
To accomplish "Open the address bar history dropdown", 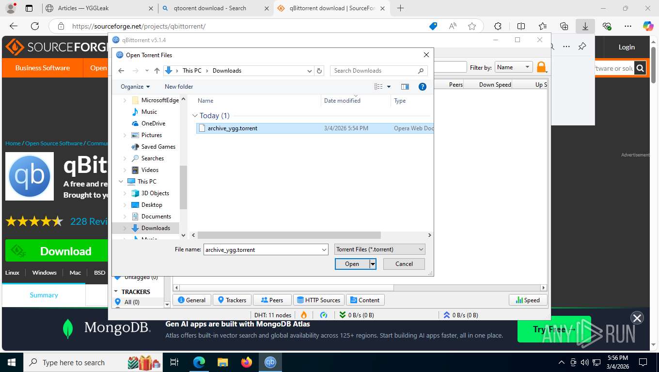I will click(x=310, y=71).
